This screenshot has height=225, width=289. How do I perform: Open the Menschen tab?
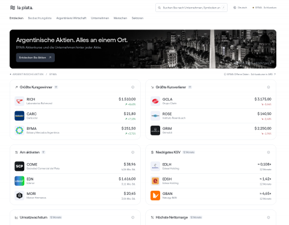coord(120,18)
